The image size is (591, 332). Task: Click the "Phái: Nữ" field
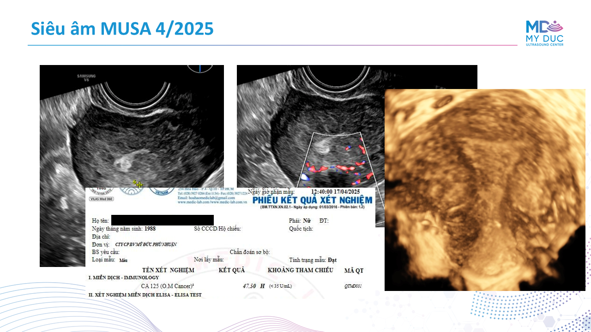tap(300, 221)
